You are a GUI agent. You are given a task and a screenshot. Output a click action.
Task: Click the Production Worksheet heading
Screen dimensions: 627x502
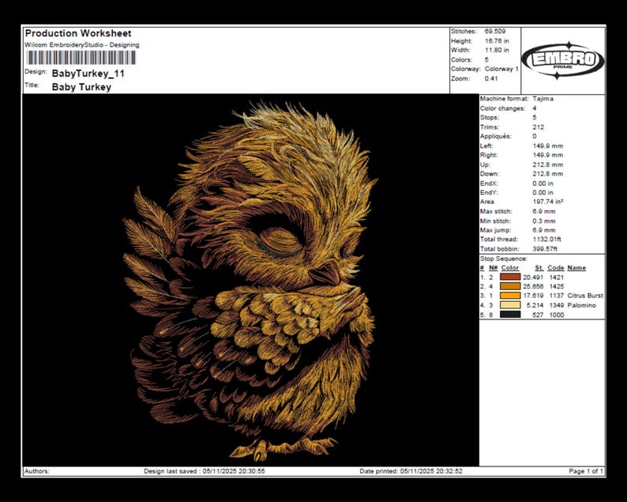tap(78, 33)
